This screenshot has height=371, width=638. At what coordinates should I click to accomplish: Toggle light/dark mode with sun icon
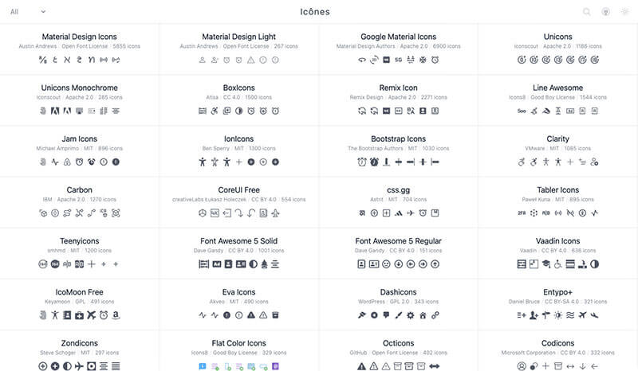(x=625, y=12)
